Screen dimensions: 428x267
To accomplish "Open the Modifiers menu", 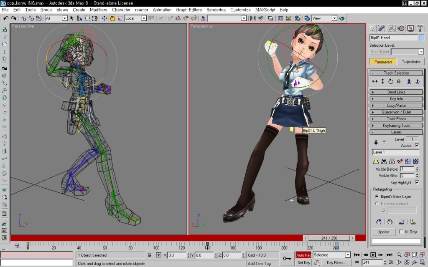I will (98, 10).
